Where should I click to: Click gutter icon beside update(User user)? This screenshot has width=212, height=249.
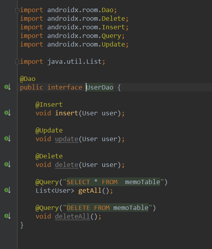point(7,138)
